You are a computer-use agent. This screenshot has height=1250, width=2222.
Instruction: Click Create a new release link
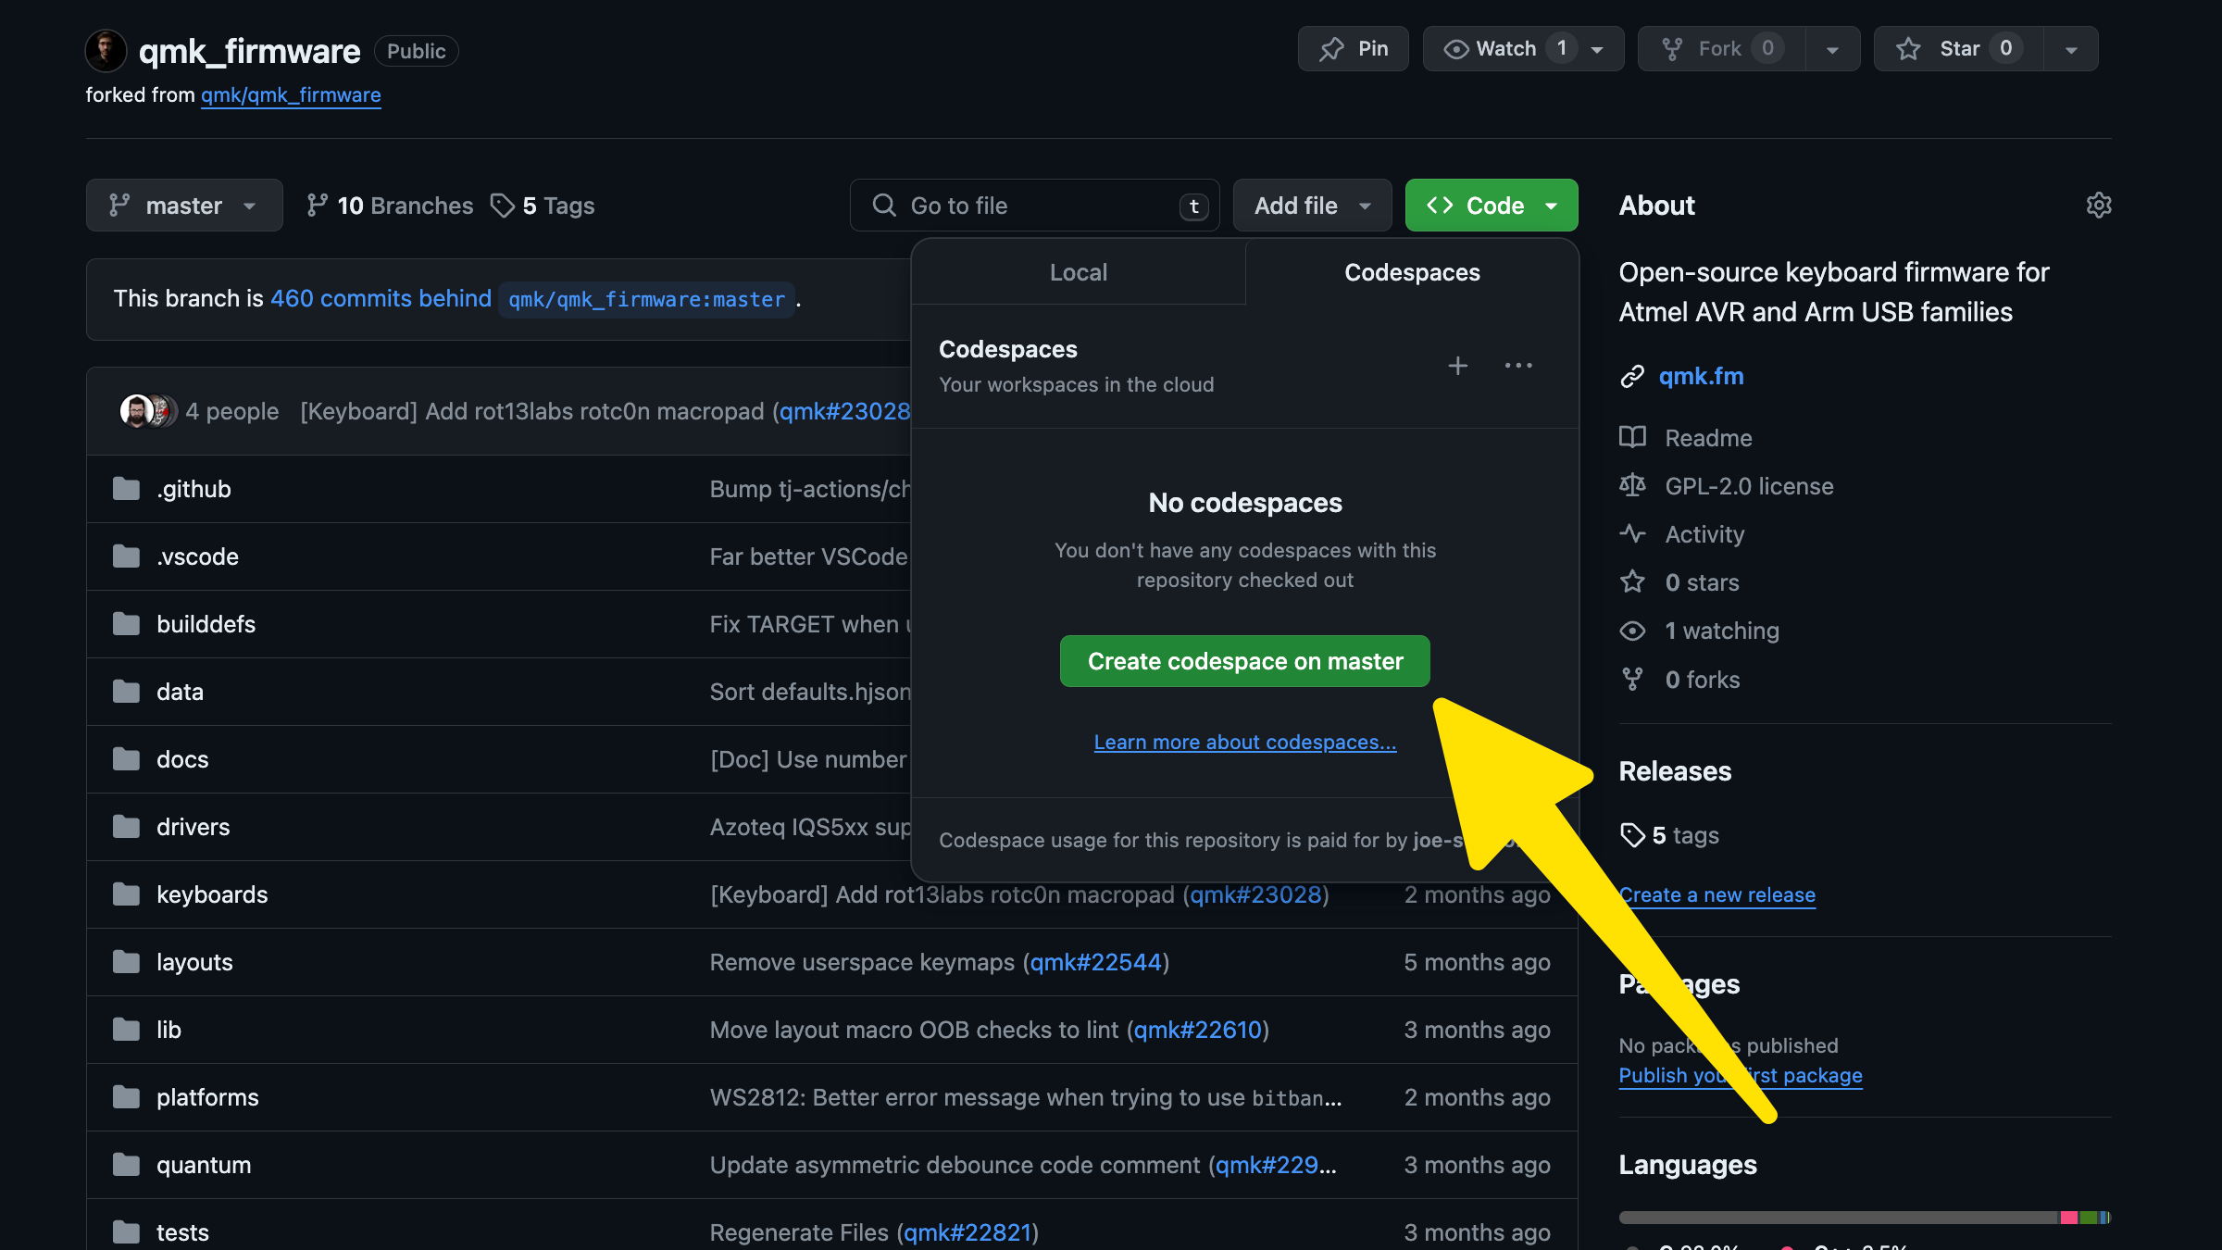pyautogui.click(x=1717, y=895)
